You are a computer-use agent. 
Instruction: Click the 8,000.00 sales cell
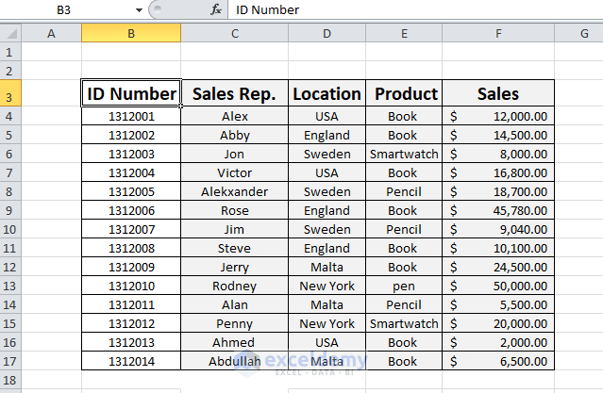498,154
